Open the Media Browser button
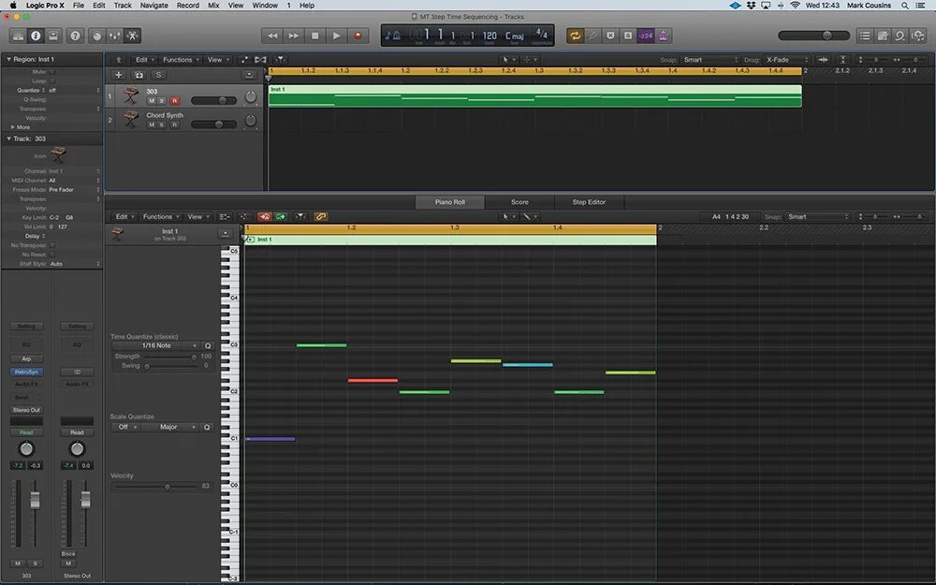Viewport: 936px width, 585px height. coord(917,36)
